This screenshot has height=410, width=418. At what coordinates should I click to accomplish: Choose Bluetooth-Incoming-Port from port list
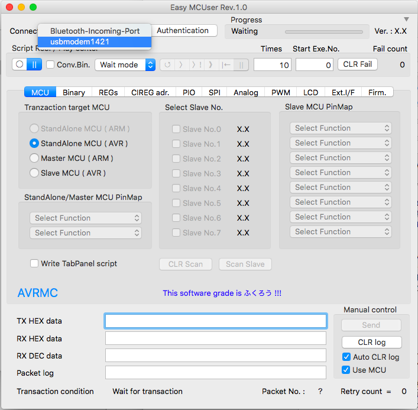95,31
